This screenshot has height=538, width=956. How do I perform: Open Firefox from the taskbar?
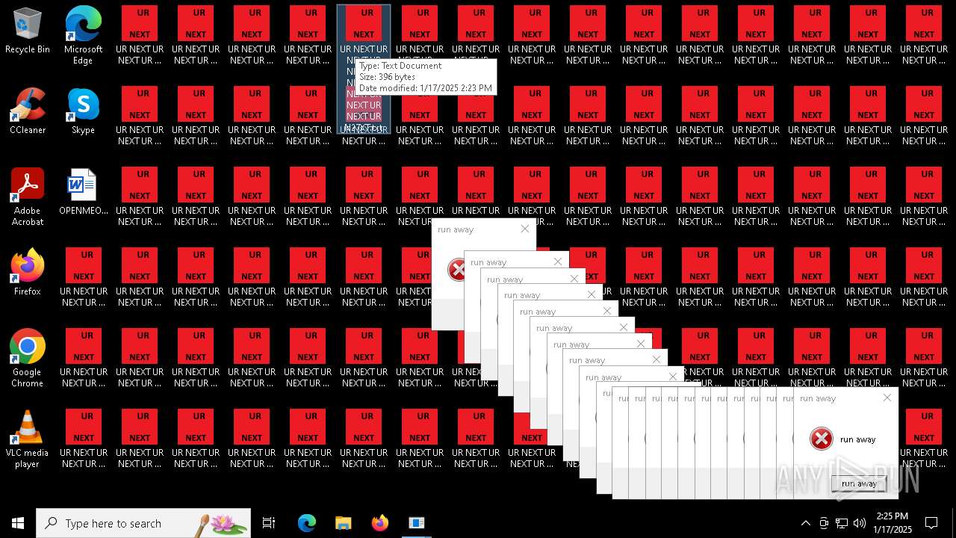(x=380, y=523)
